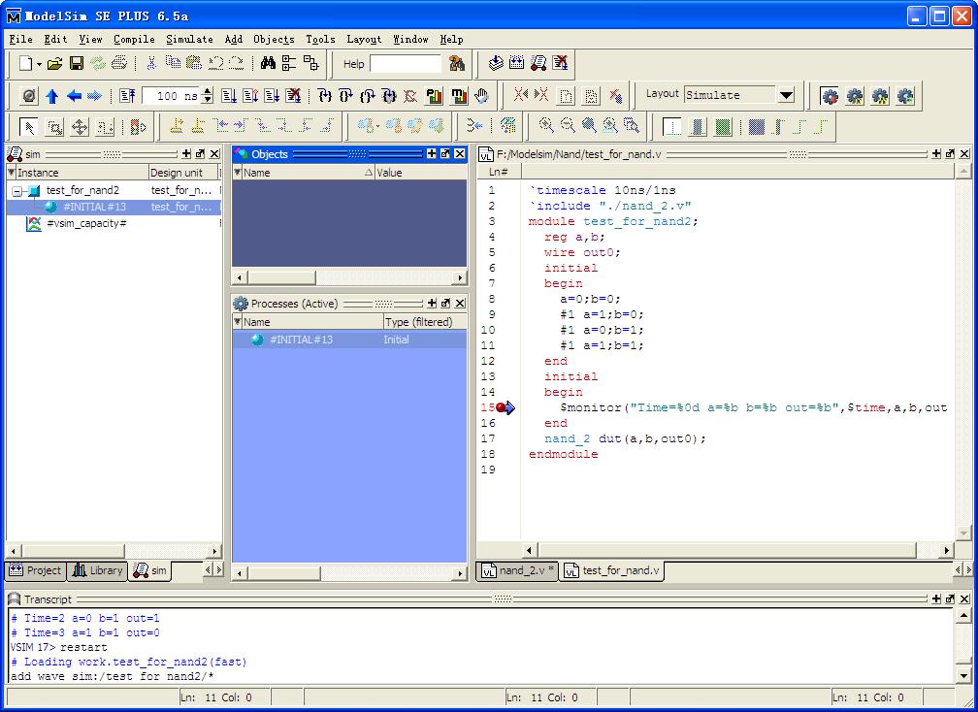The height and width of the screenshot is (712, 978).
Task: Click the Restart simulation icon beside run length
Action: 128,96
